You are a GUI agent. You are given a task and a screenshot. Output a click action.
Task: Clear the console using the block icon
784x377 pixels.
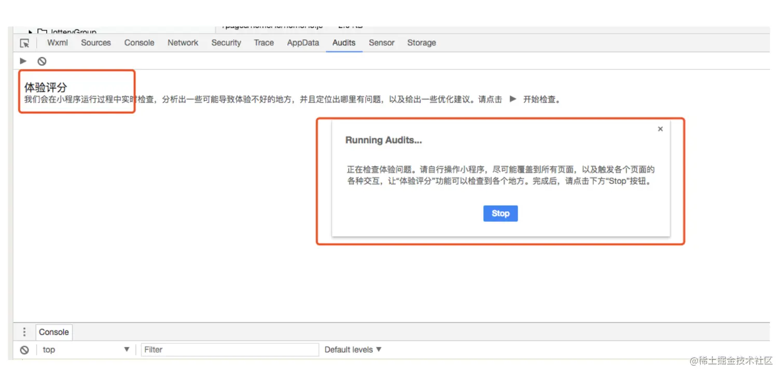pos(24,350)
